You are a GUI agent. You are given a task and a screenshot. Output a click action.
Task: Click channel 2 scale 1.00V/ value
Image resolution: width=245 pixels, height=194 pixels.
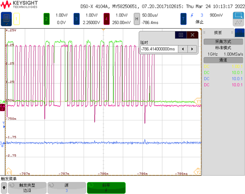pyautogui.click(x=62, y=15)
